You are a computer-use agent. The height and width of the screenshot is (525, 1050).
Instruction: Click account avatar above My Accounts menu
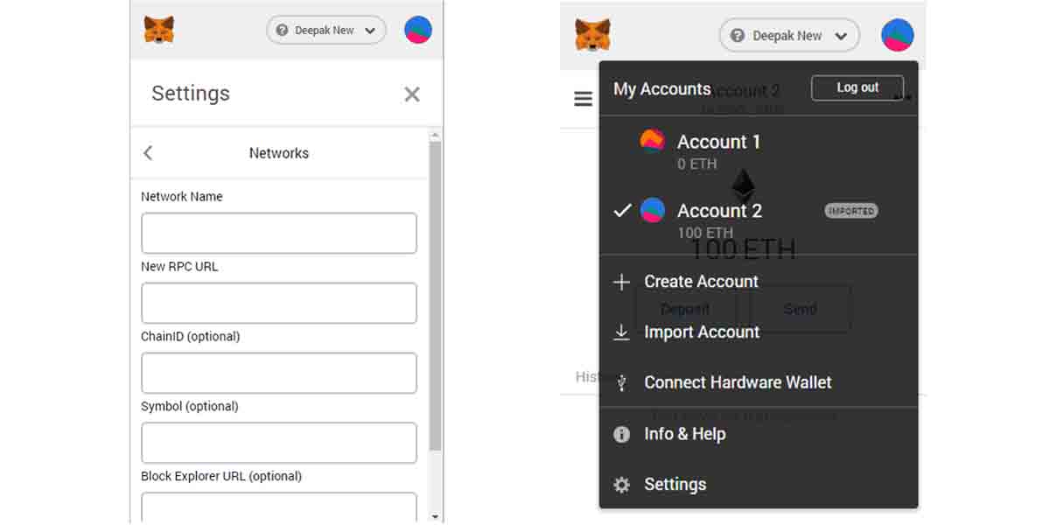click(x=898, y=36)
